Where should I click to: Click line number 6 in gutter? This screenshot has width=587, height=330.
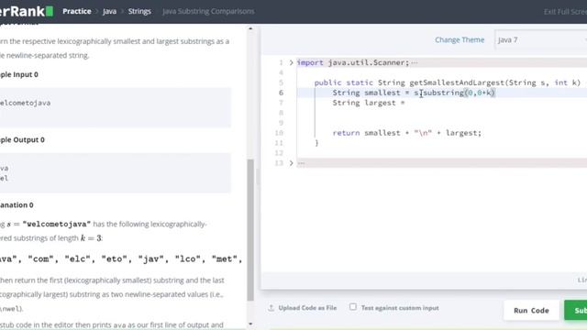pos(281,93)
